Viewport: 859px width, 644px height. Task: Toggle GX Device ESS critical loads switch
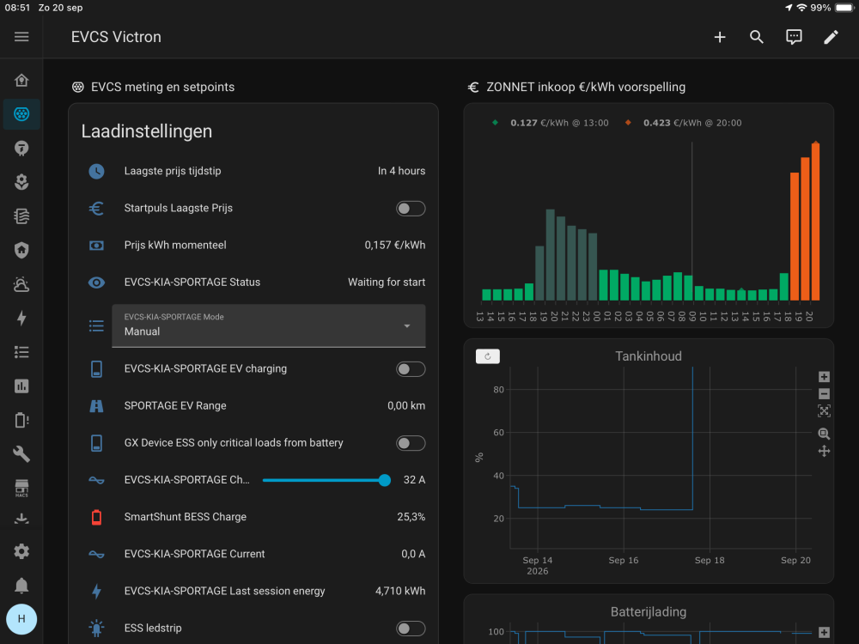(411, 443)
